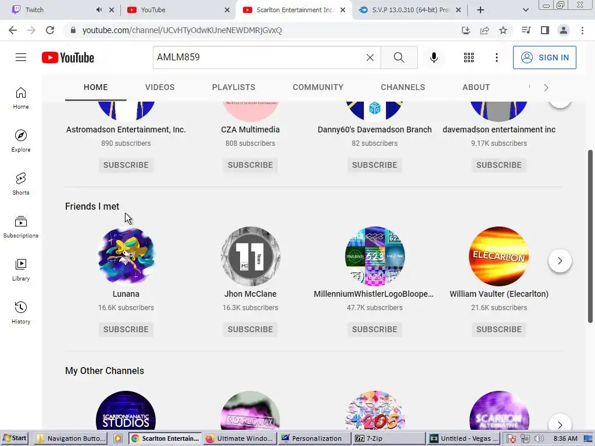Select the CHANNELS tab
This screenshot has width=595, height=446.
pos(403,87)
